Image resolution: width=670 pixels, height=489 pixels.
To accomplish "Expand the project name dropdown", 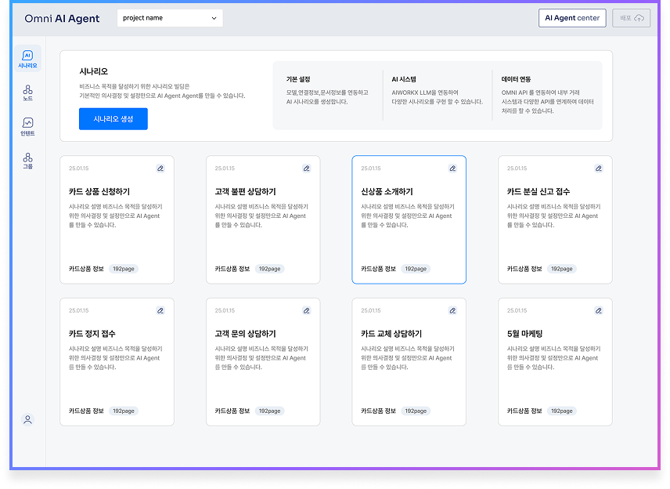I will click(170, 18).
